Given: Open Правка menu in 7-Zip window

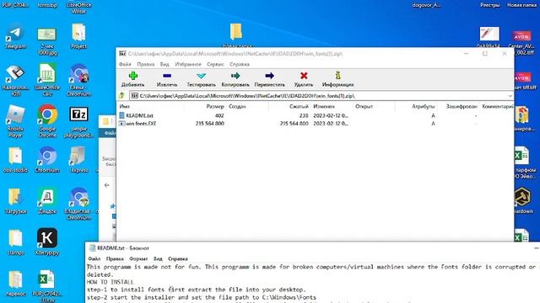Looking at the screenshot, I should pos(146,64).
